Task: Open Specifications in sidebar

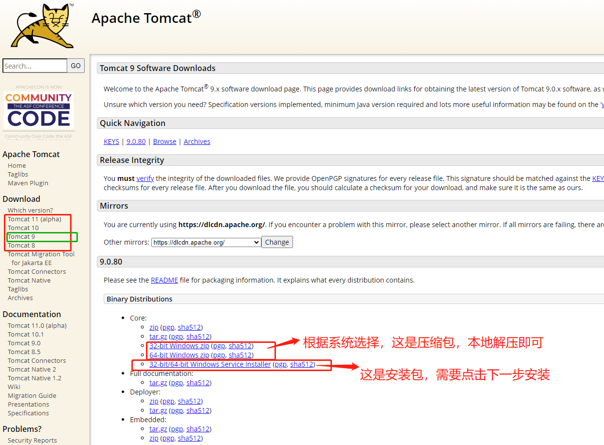Action: click(28, 413)
